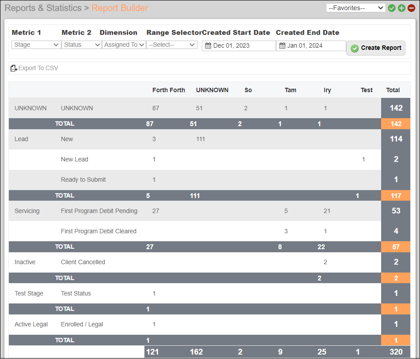This screenshot has height=359, width=420.
Task: Click the red minus remove favorite icon
Action: pos(411,8)
